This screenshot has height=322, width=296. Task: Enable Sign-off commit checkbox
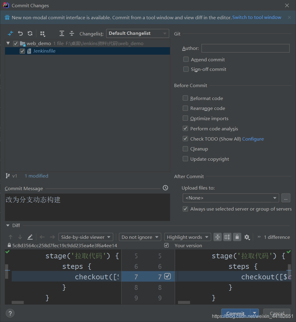coord(186,69)
